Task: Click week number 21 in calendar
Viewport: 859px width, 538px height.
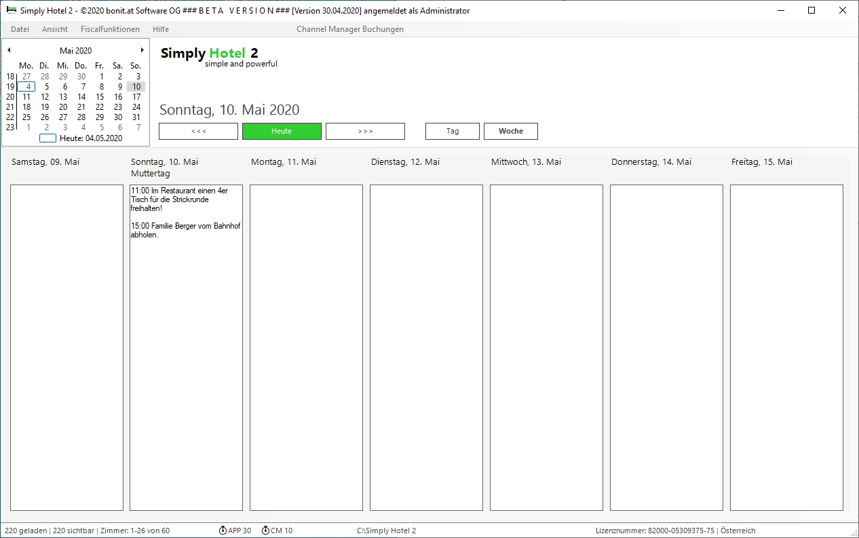Action: [x=10, y=107]
